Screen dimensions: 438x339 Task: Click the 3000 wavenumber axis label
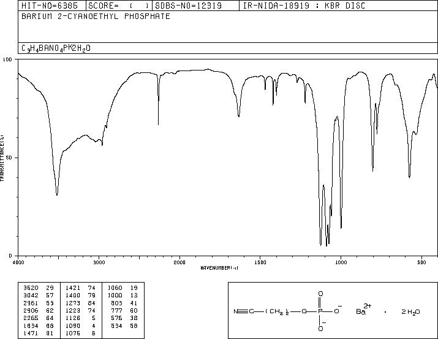coord(99,262)
